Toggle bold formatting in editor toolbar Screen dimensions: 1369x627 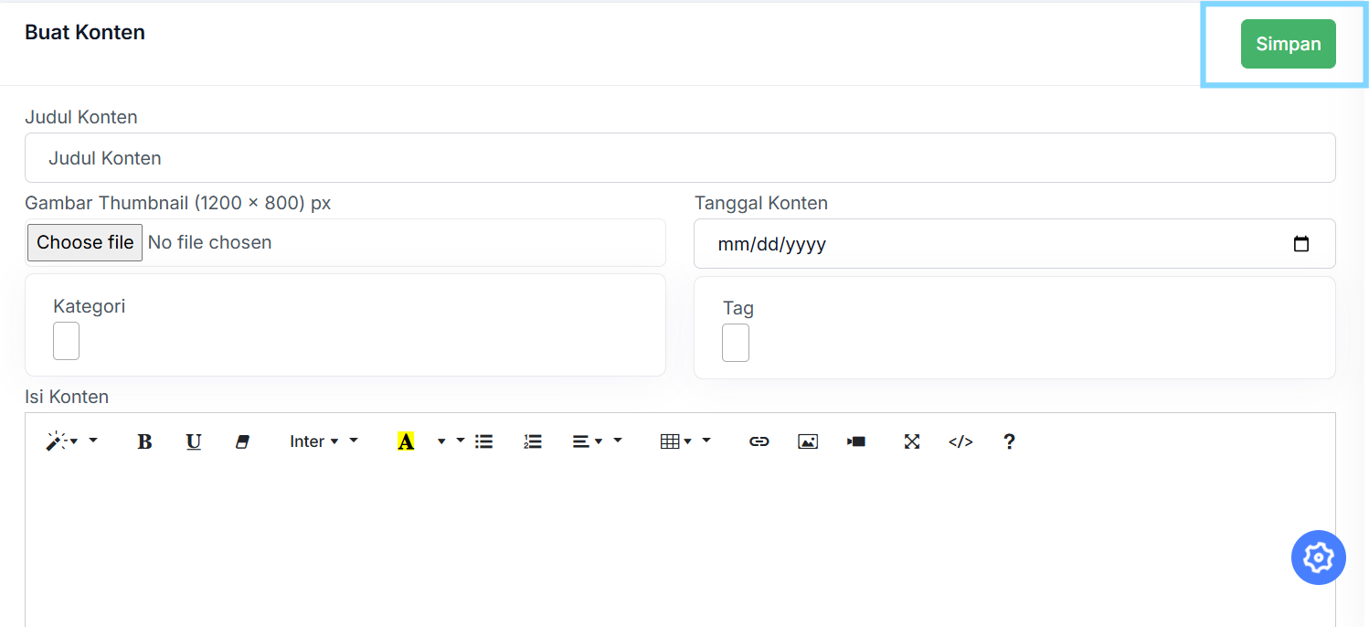(144, 441)
